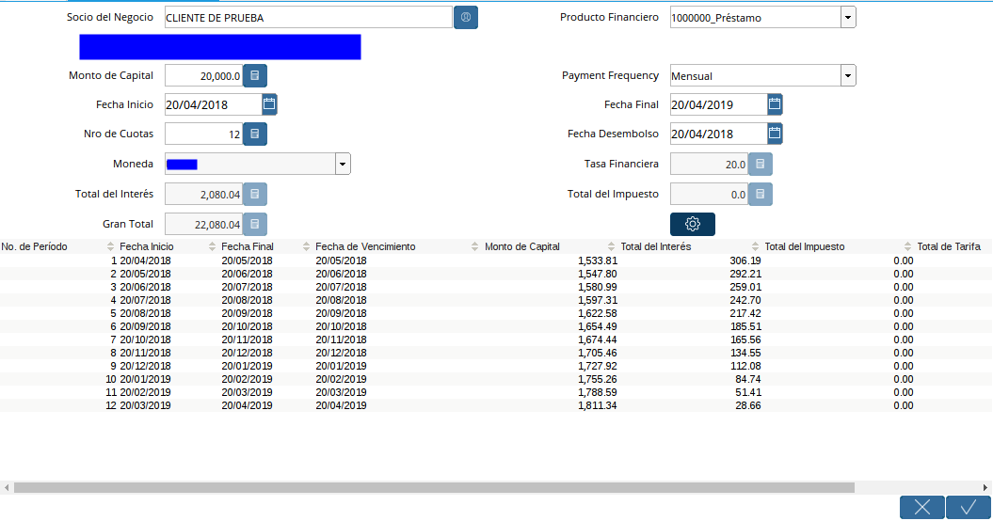
Task: Click the X cancel button
Action: [x=922, y=507]
